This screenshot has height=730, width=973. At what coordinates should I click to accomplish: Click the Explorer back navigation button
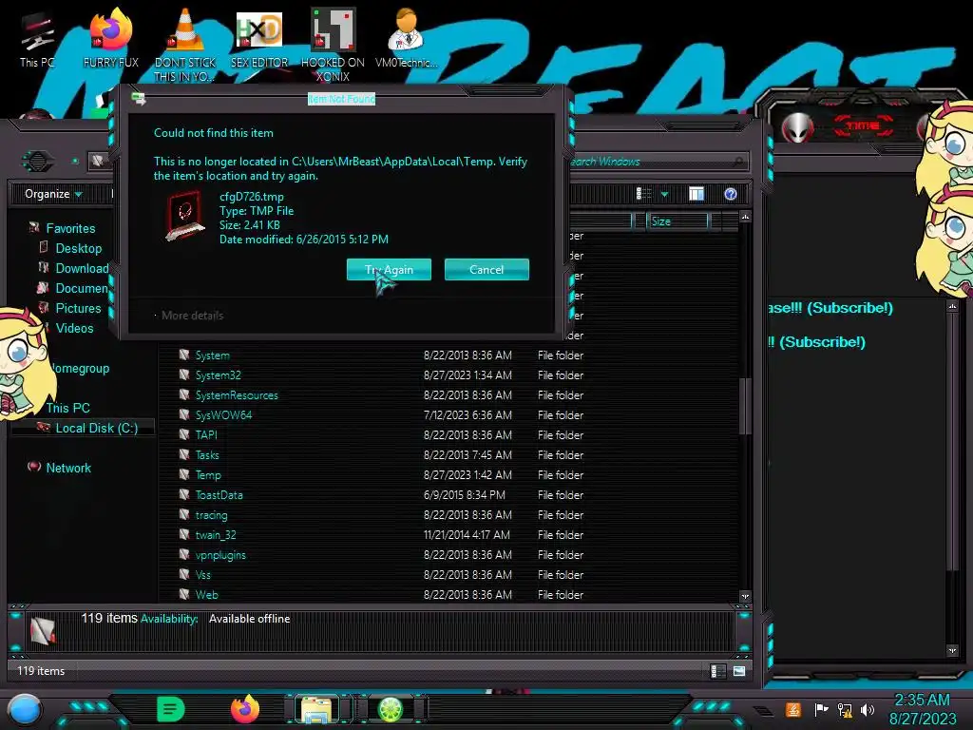(x=38, y=162)
